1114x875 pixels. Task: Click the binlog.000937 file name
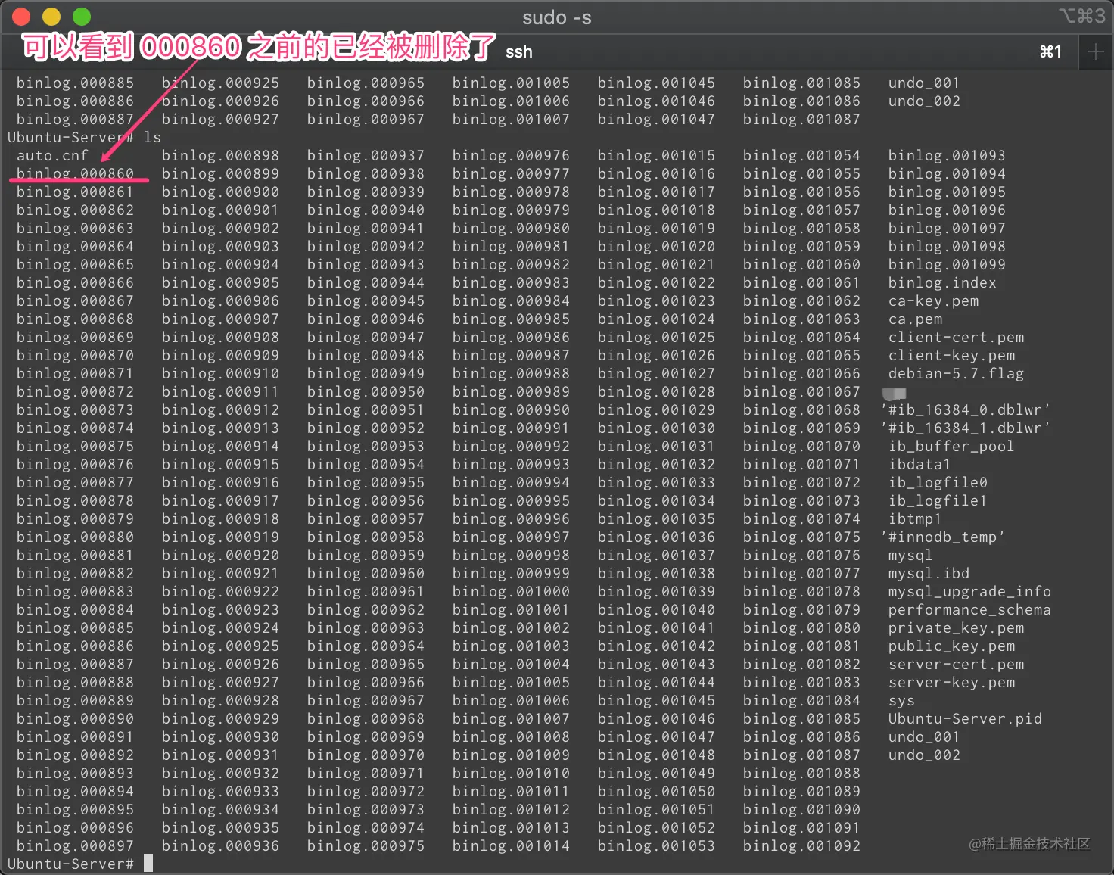(366, 155)
